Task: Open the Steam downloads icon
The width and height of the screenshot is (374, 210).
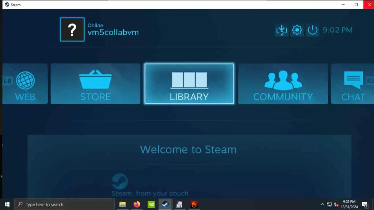Action: (282, 30)
